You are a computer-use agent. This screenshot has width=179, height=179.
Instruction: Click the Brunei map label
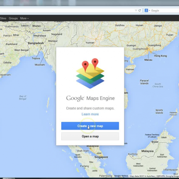coord(155,142)
